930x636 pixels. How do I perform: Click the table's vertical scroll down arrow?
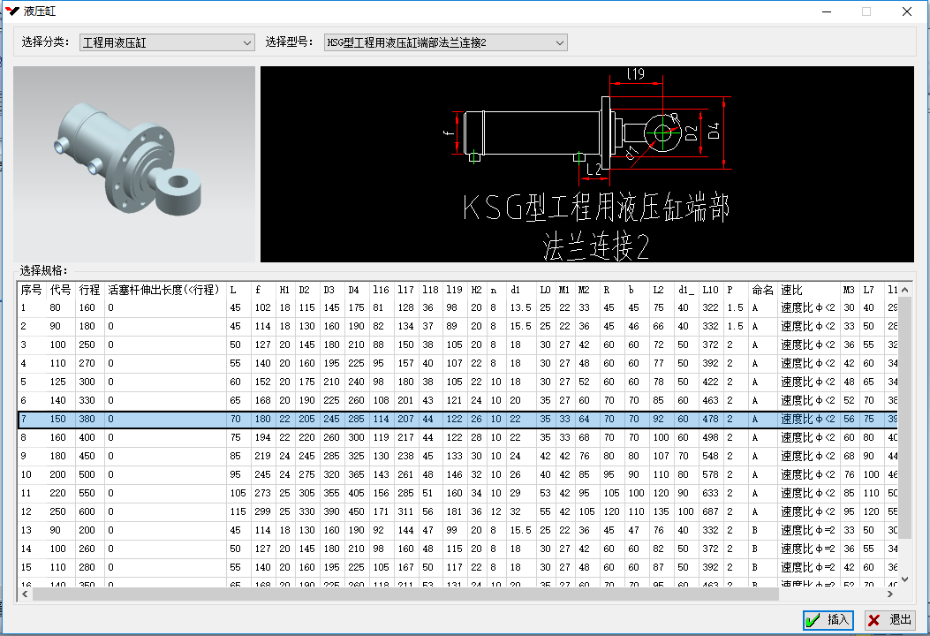click(x=906, y=579)
